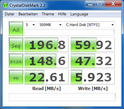Select the Seq write result 59.92
The image size is (124, 109).
(x=93, y=45)
